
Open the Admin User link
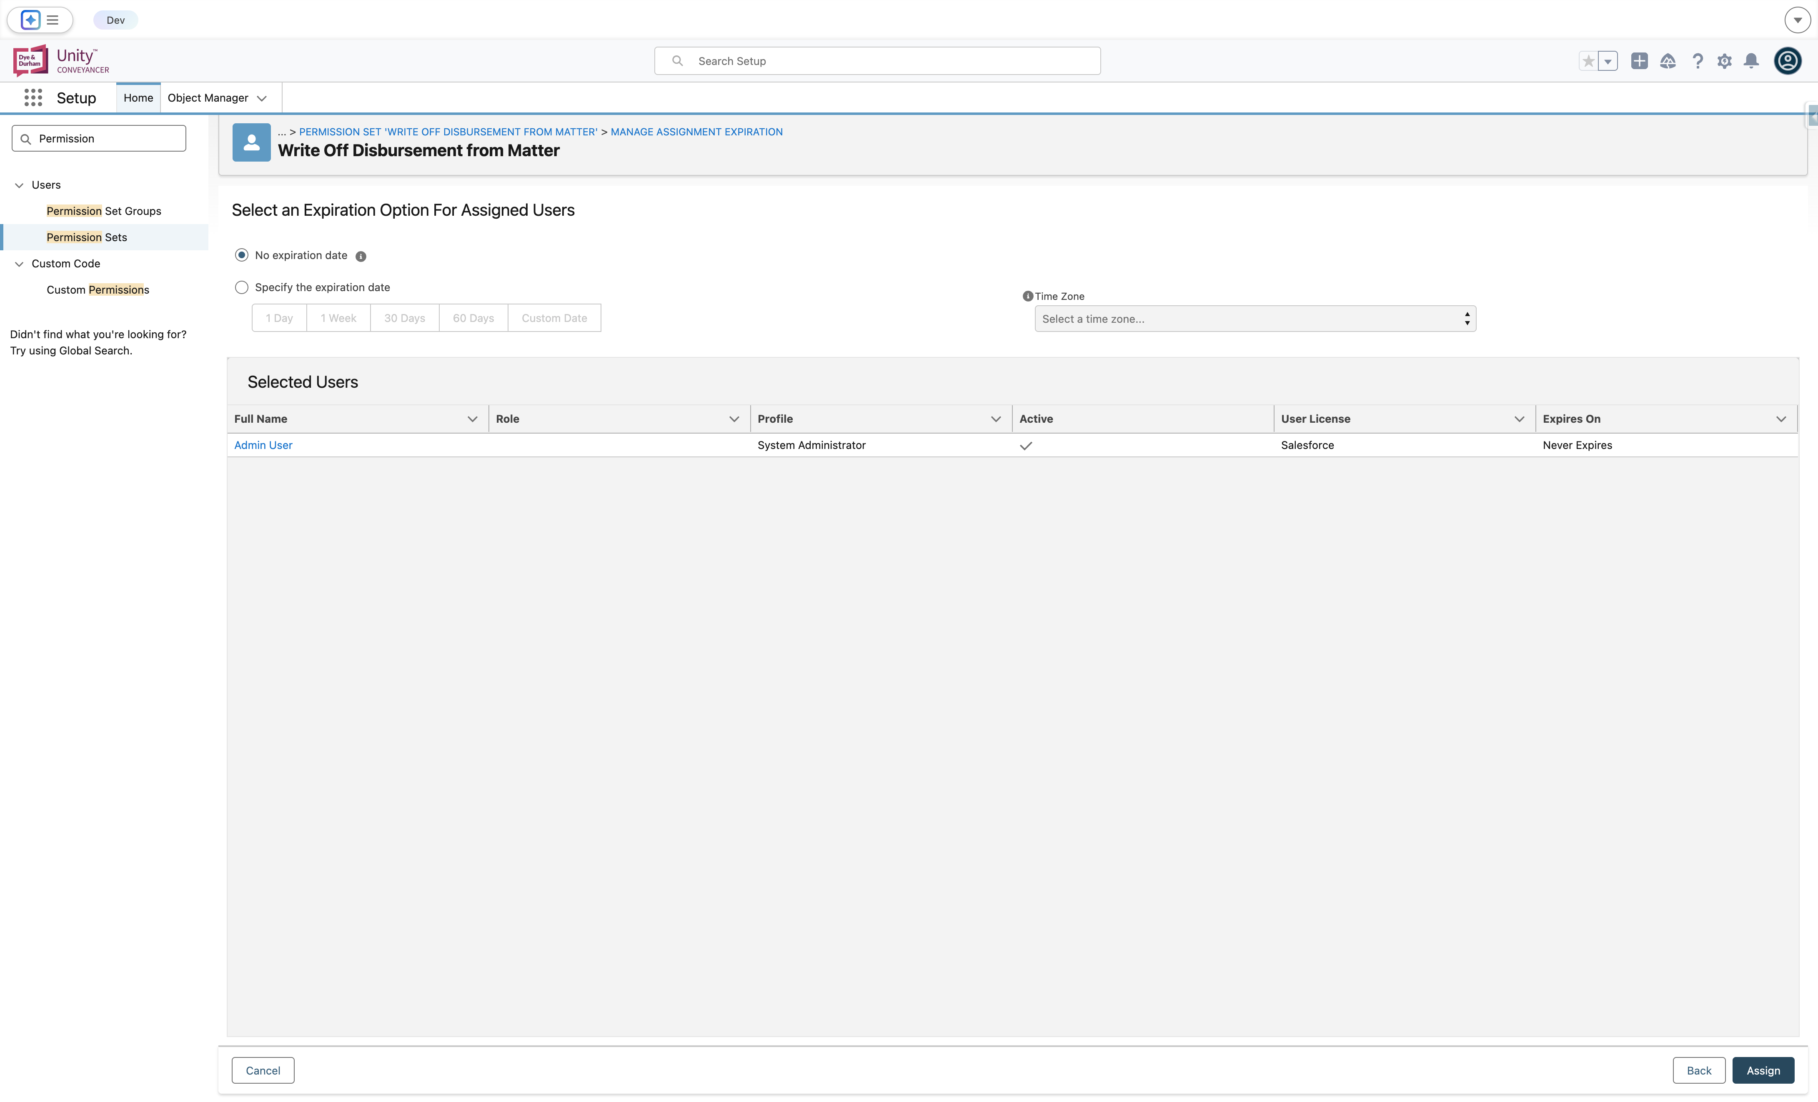[263, 445]
